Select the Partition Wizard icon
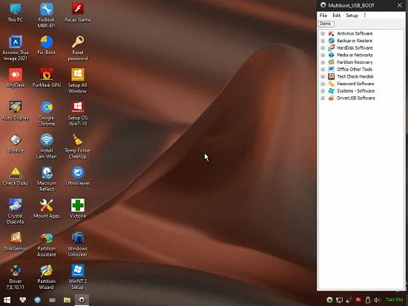408x306 pixels. coord(47,277)
